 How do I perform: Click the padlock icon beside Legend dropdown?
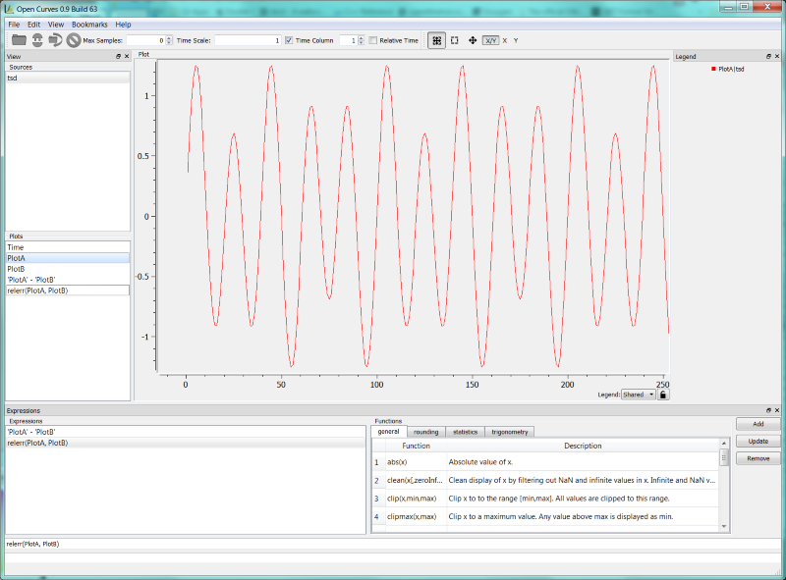pos(663,395)
